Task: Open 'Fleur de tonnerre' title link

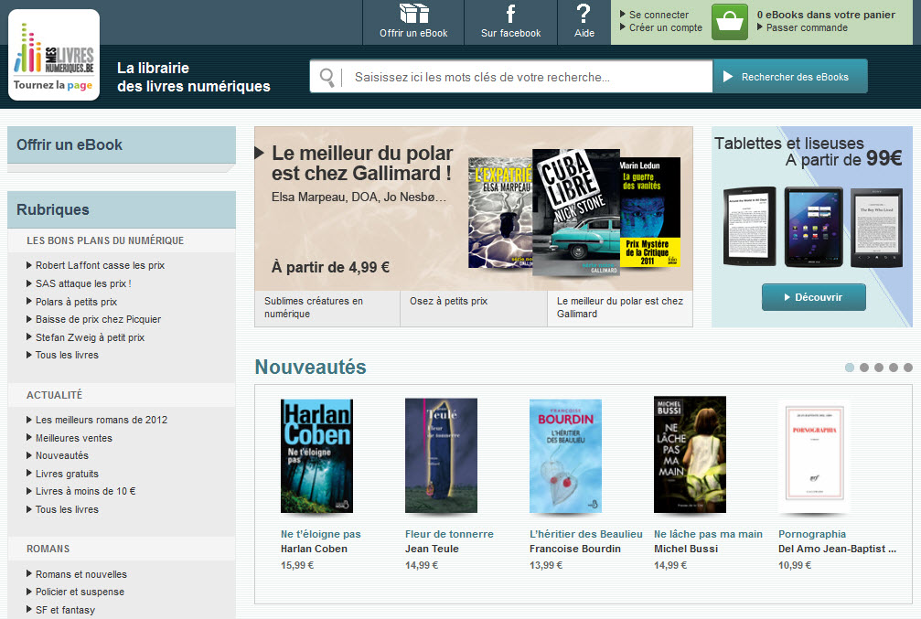Action: (449, 535)
